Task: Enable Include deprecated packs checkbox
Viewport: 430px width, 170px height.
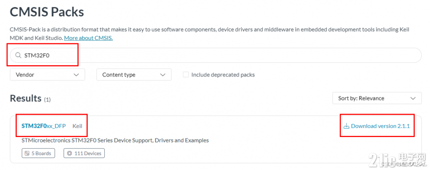Action: (x=186, y=75)
